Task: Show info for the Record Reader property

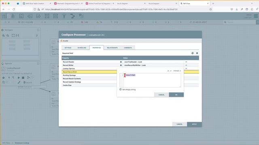Action: tap(121, 62)
